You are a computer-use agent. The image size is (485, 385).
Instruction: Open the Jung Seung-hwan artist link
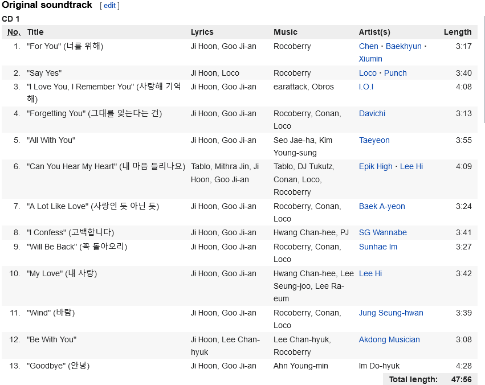tap(391, 313)
